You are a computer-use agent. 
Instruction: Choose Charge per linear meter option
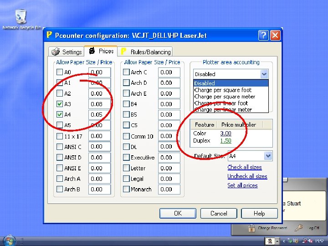point(231,109)
